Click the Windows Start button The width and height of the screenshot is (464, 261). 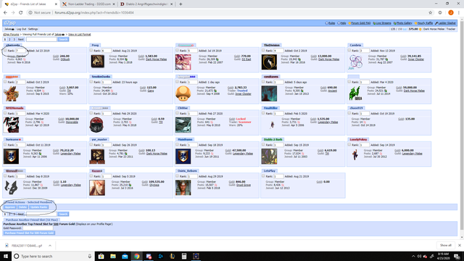(x=6, y=256)
